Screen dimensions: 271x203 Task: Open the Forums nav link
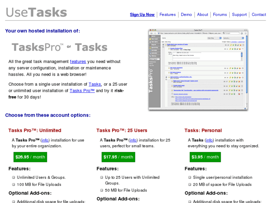[x=220, y=15]
